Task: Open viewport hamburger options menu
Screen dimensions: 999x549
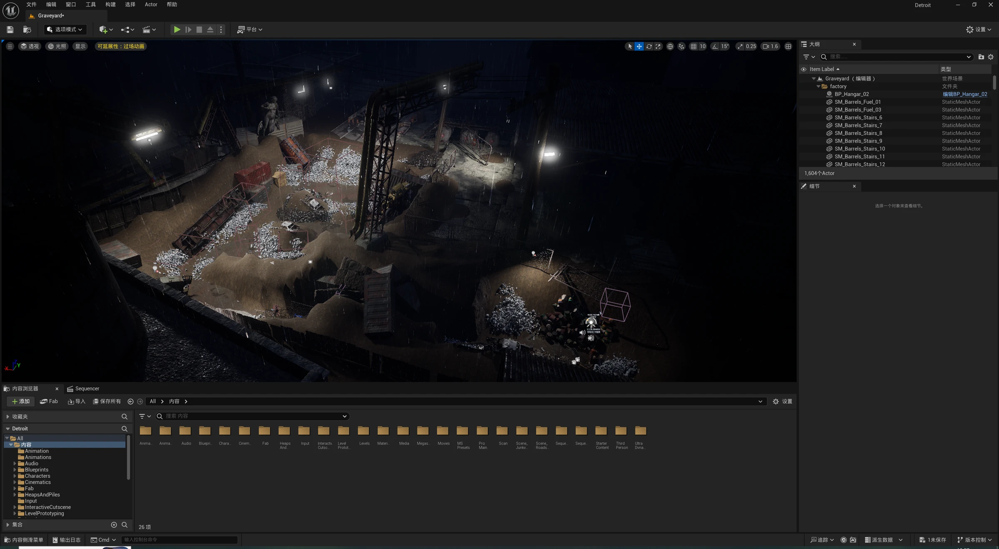Action: coord(10,46)
